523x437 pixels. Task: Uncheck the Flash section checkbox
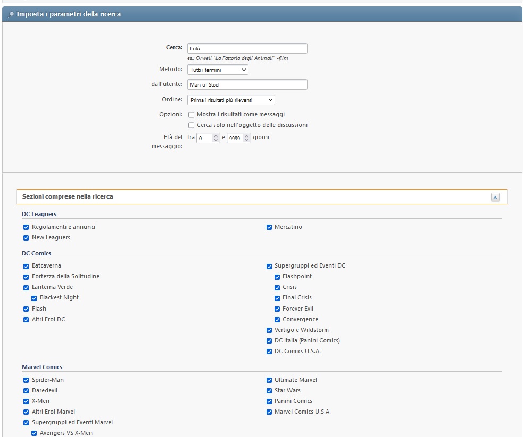pyautogui.click(x=26, y=309)
